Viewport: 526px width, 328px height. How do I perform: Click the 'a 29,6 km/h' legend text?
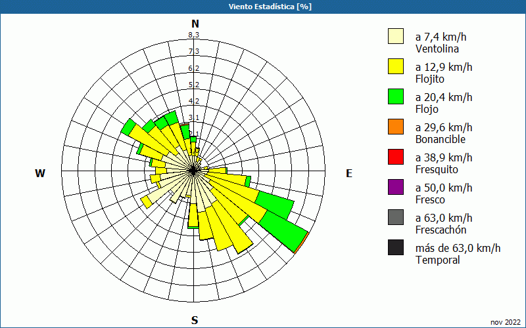point(444,127)
